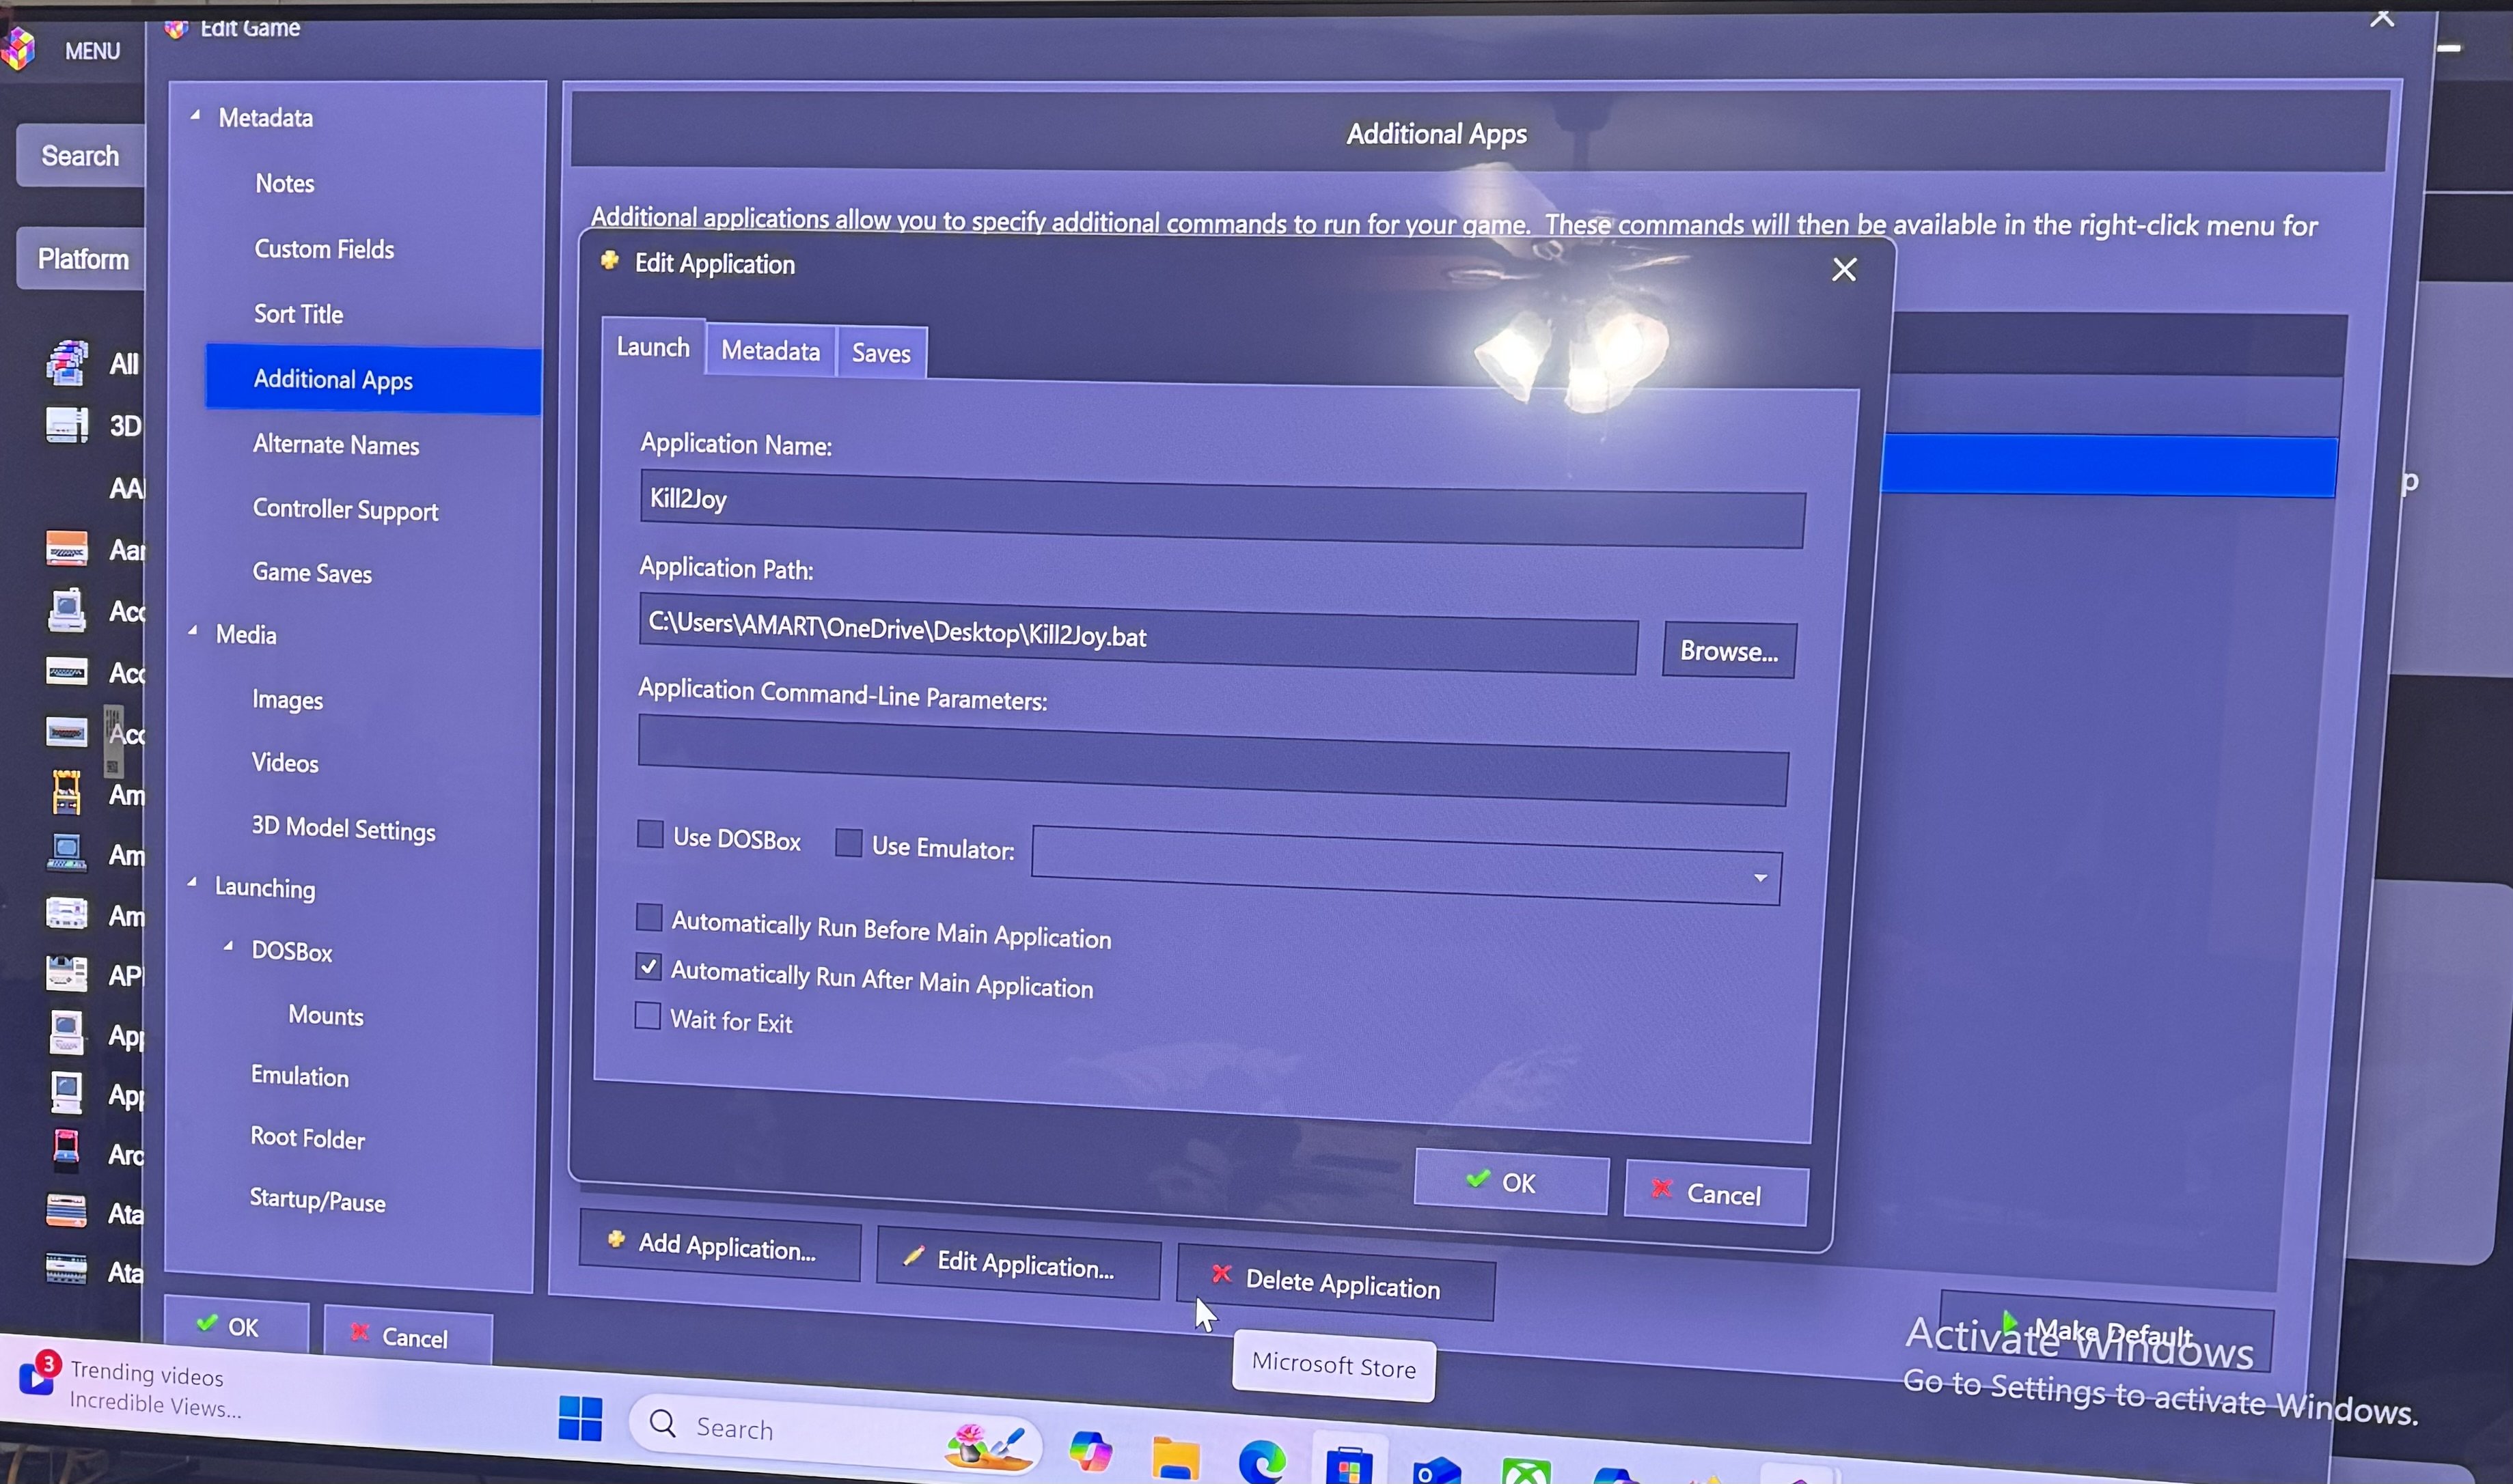Screen dimensions: 2513x1484
Task: Close the Edit Application dialog
Action: 1843,269
